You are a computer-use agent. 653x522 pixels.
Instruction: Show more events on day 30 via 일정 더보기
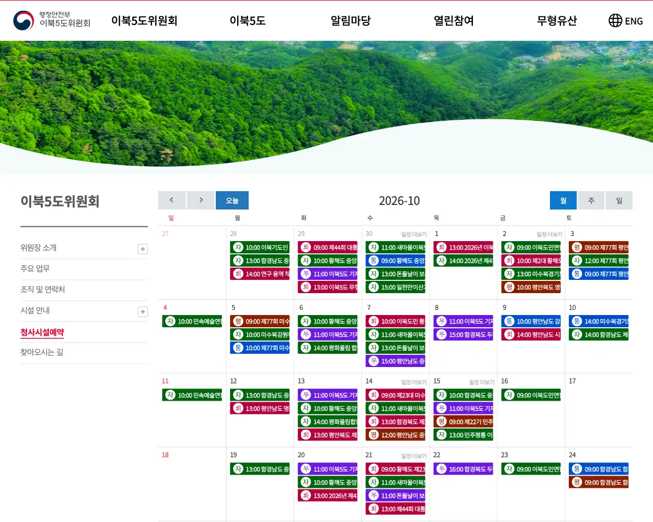pos(414,234)
